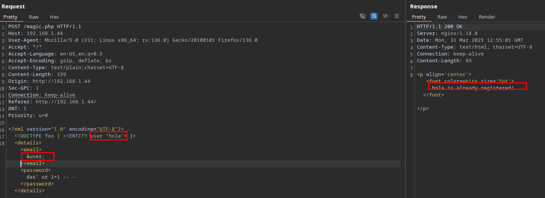Screen dimensions: 545x198
Task: Select the Request Pretty tab
Action: point(11,17)
